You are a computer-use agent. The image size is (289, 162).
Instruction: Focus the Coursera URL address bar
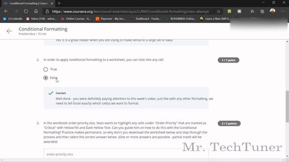[131, 11]
